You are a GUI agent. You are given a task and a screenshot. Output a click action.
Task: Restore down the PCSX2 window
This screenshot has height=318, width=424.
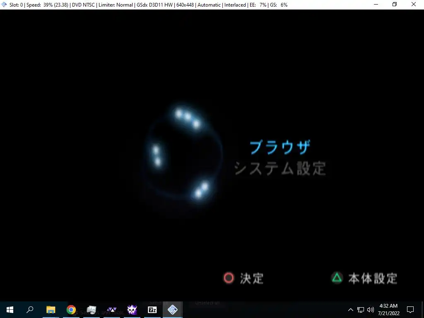(395, 5)
